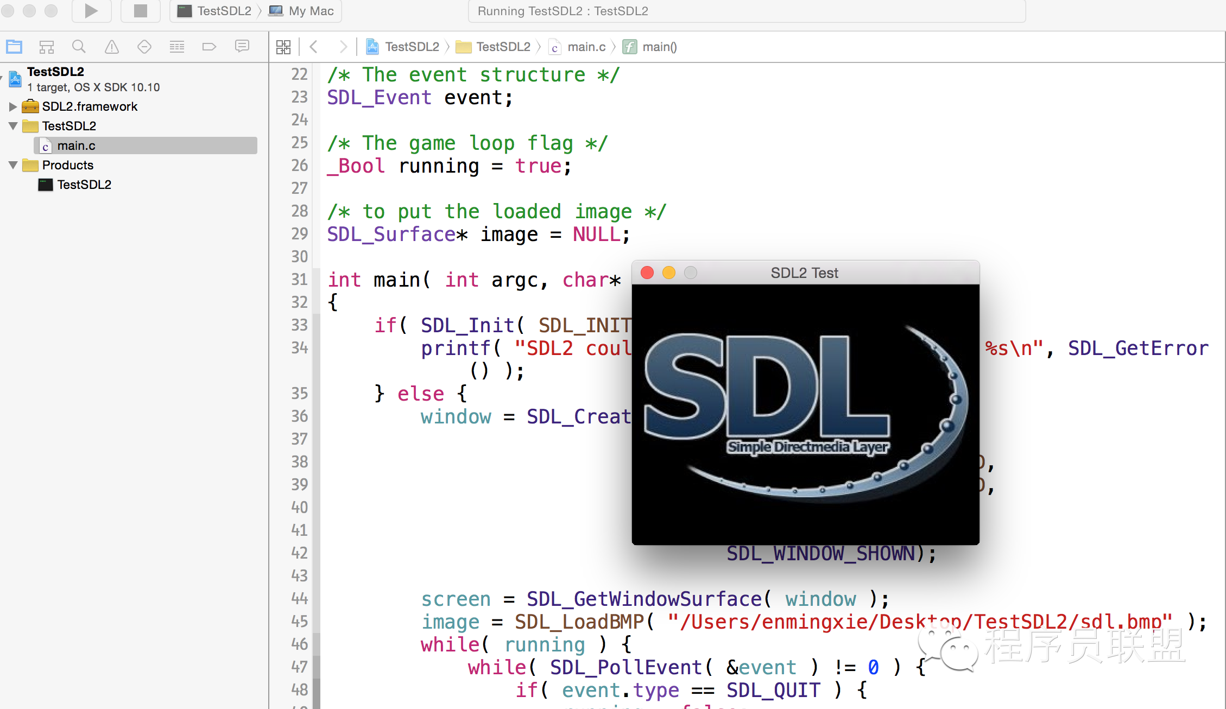Click SDL_QUIT on line 48
Screen dimensions: 1226x709
click(773, 691)
